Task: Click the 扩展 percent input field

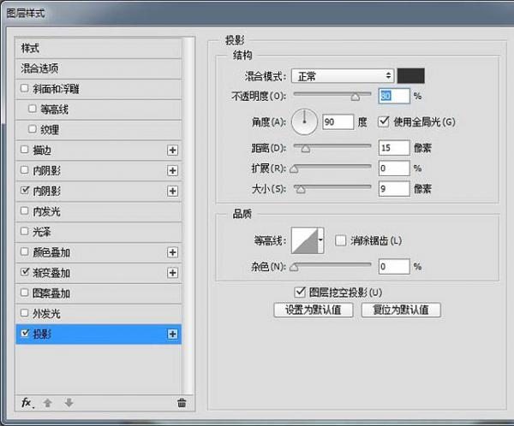Action: coord(394,169)
